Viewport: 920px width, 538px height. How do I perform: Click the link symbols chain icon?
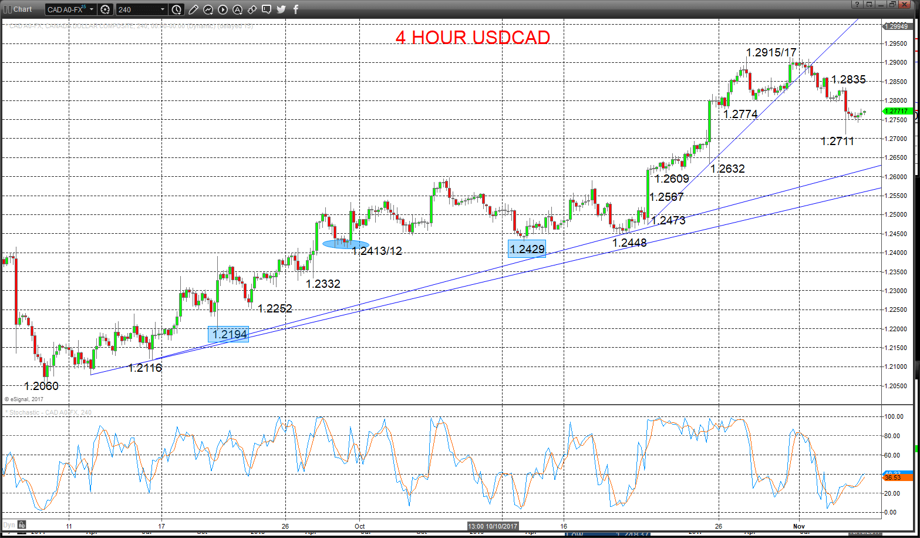pyautogui.click(x=252, y=9)
